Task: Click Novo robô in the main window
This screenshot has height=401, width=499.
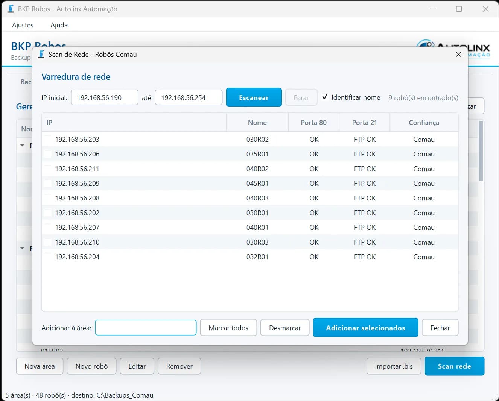Action: pos(91,366)
